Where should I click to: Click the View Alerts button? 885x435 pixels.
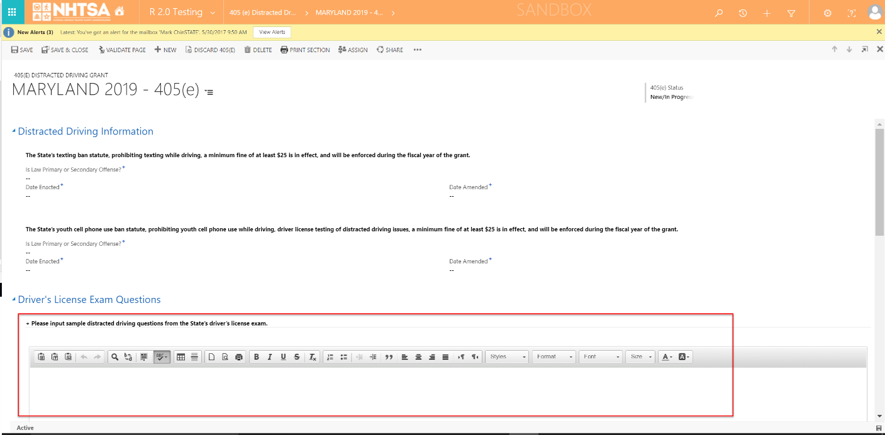(272, 32)
